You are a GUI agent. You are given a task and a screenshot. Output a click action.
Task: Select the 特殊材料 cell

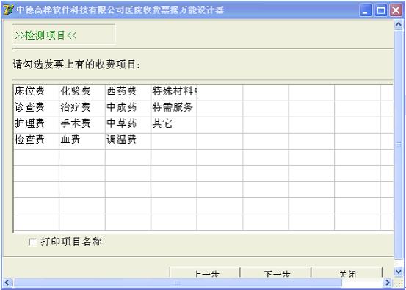pyautogui.click(x=174, y=93)
